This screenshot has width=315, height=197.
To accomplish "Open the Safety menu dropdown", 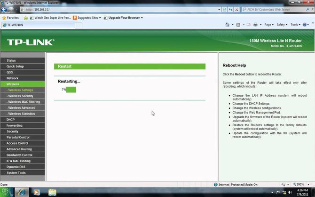I will pos(282,25).
